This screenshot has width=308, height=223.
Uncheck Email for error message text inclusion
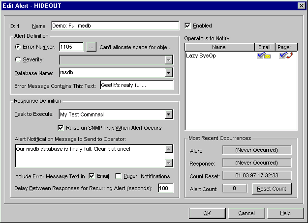tap(91, 176)
